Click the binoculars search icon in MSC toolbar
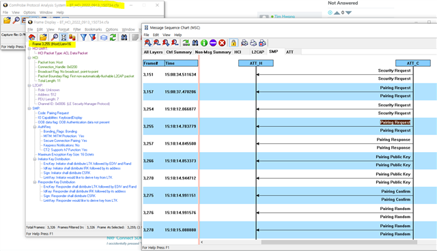The height and width of the screenshot is (251, 437). click(x=195, y=42)
